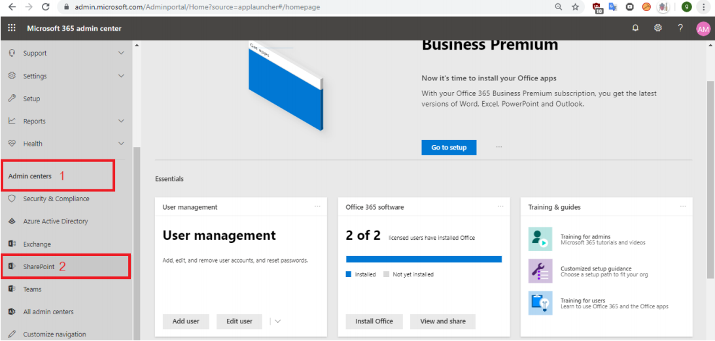Click the Azure Active Directory icon
The width and height of the screenshot is (715, 341).
pyautogui.click(x=12, y=221)
